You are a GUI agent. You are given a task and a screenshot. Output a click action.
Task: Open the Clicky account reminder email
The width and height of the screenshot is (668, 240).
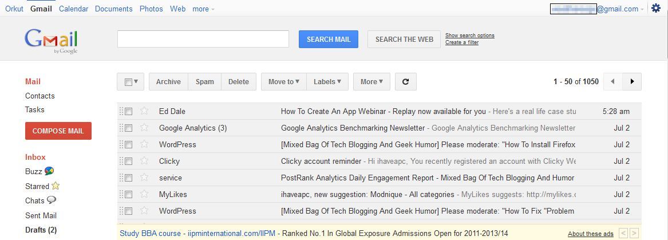point(379,161)
